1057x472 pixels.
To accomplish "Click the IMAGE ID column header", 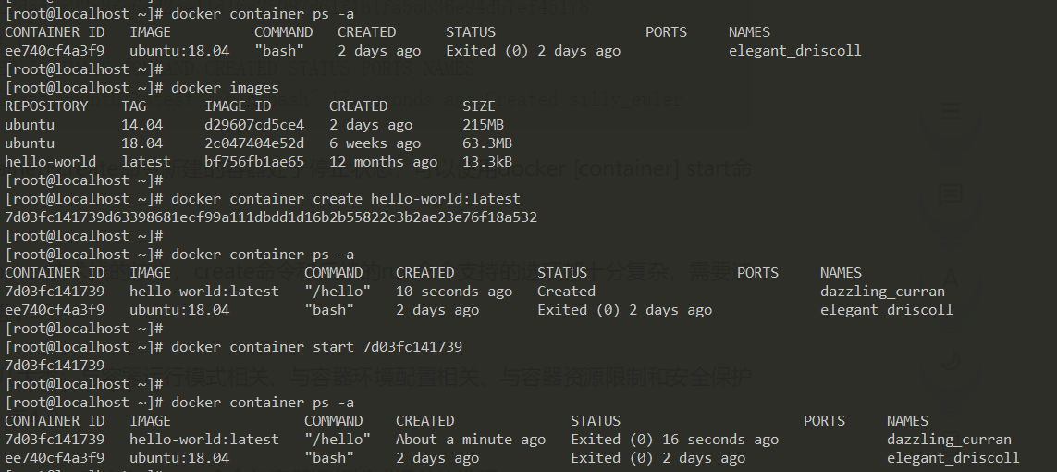I will pyautogui.click(x=238, y=106).
